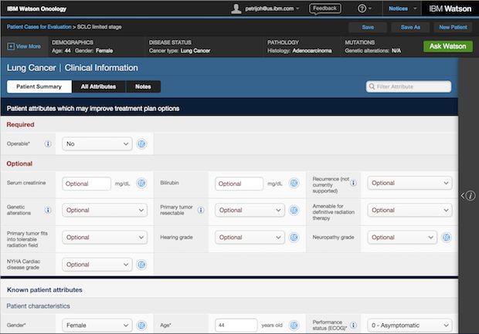
Task: Click the Save As button
Action: (x=410, y=27)
